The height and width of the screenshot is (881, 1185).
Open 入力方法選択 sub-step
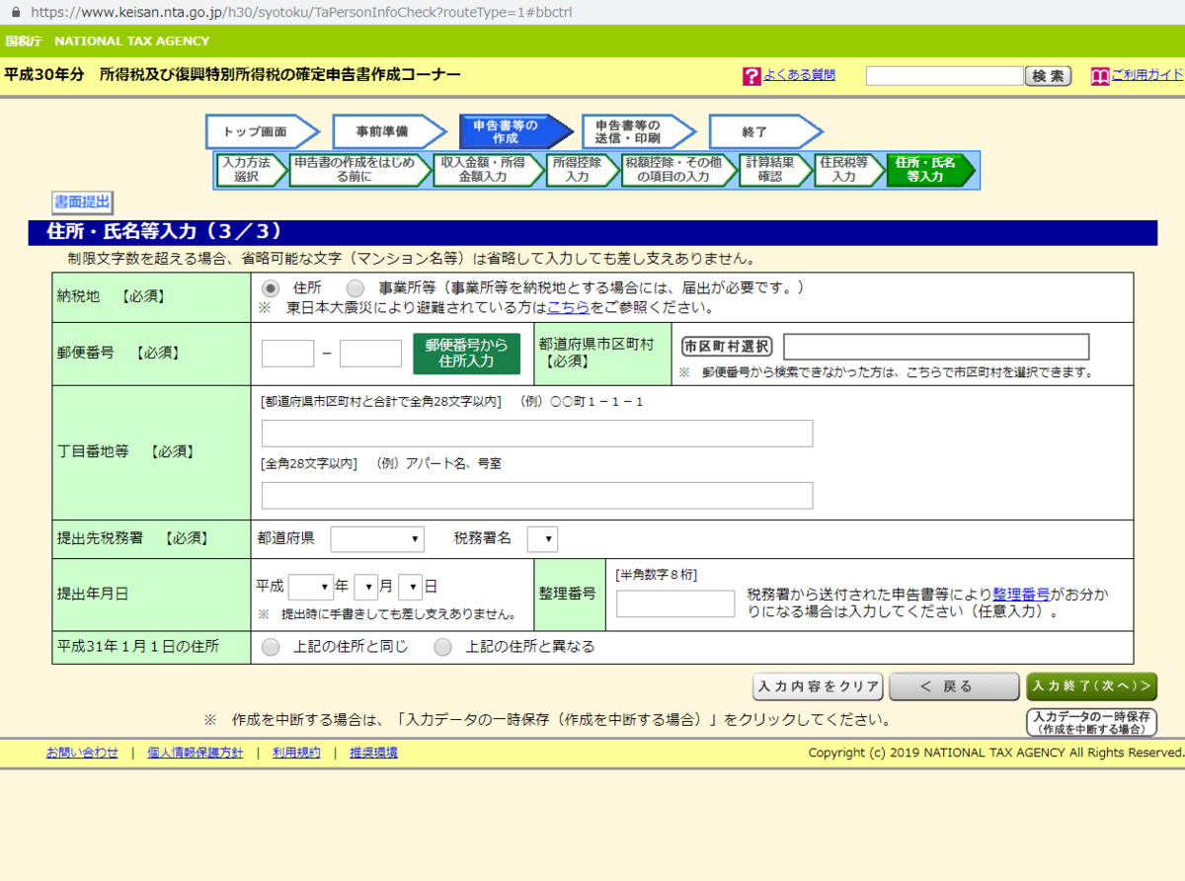(x=251, y=170)
